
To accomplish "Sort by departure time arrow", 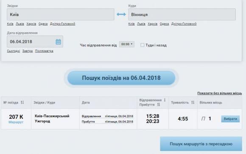I will pyautogui.click(x=165, y=100).
